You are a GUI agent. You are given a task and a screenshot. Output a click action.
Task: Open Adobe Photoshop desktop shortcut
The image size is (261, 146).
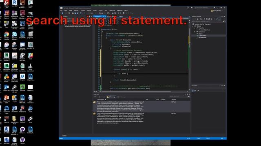22,25
